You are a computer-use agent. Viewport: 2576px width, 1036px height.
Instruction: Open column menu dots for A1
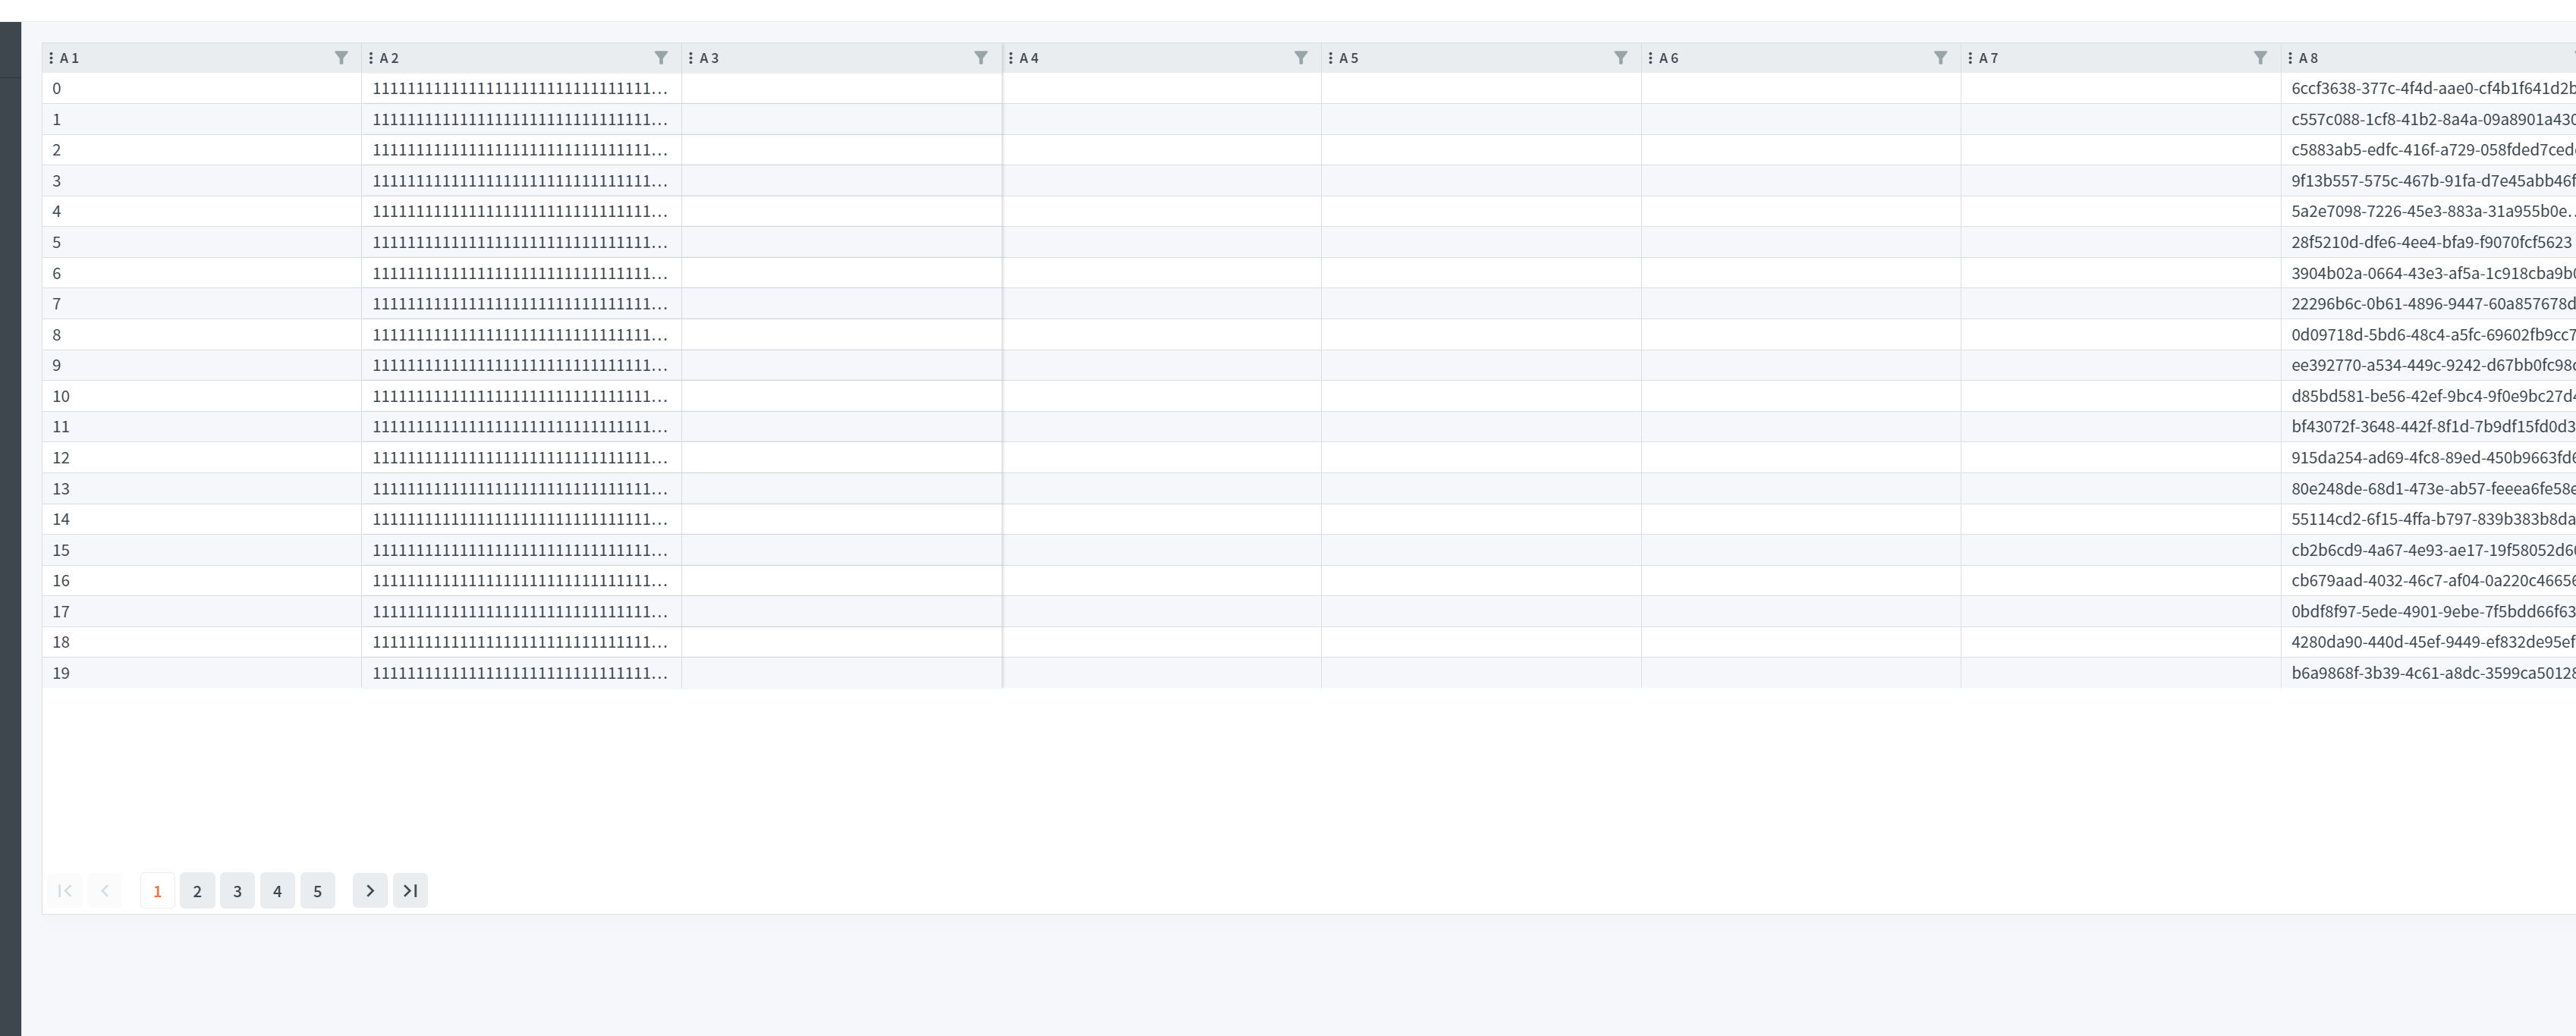pos(51,58)
